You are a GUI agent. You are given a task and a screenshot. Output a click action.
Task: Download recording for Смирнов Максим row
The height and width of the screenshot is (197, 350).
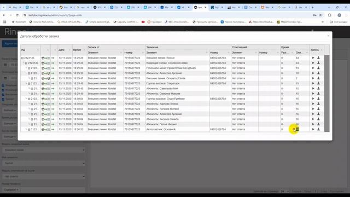click(318, 94)
